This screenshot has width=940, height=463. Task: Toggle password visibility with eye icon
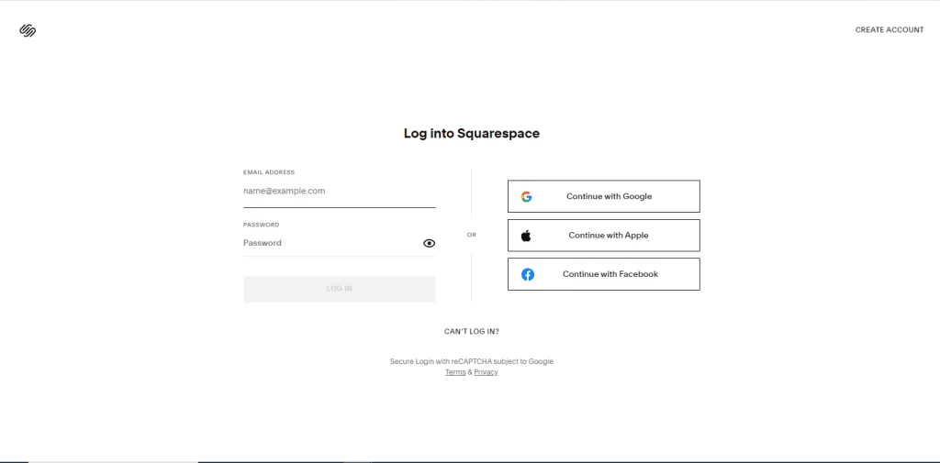click(429, 243)
